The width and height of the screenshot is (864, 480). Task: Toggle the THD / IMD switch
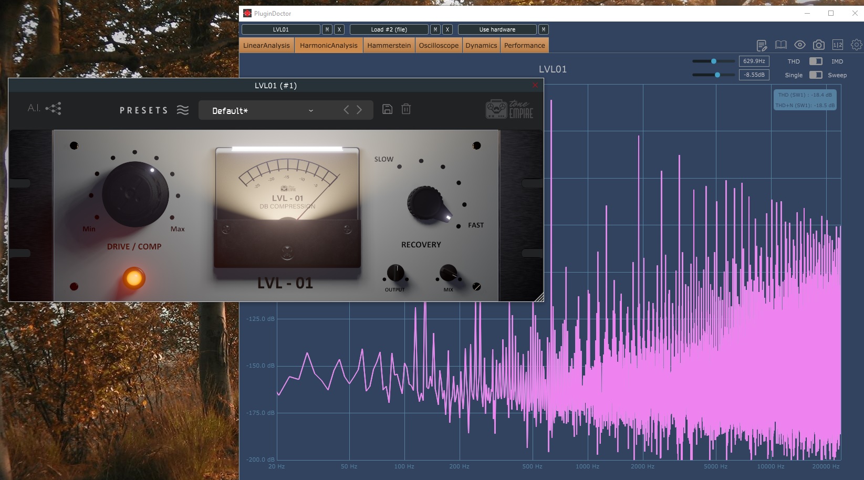(x=816, y=61)
